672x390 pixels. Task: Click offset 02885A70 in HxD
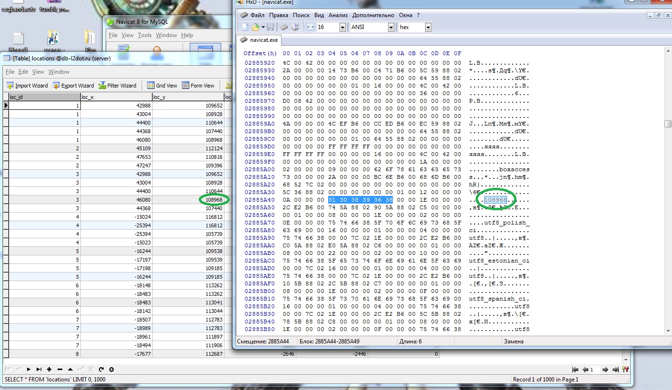pos(260,223)
